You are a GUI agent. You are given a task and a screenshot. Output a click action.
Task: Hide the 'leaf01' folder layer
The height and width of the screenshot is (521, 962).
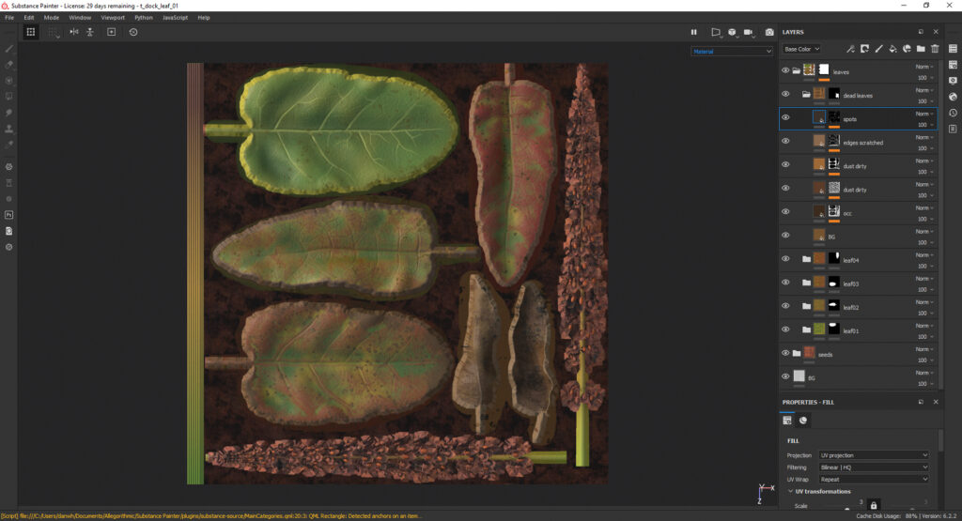(x=785, y=329)
